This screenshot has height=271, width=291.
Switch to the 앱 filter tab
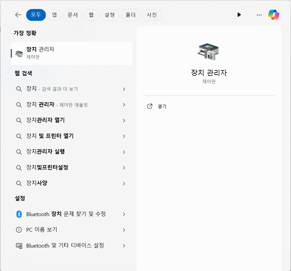[54, 15]
